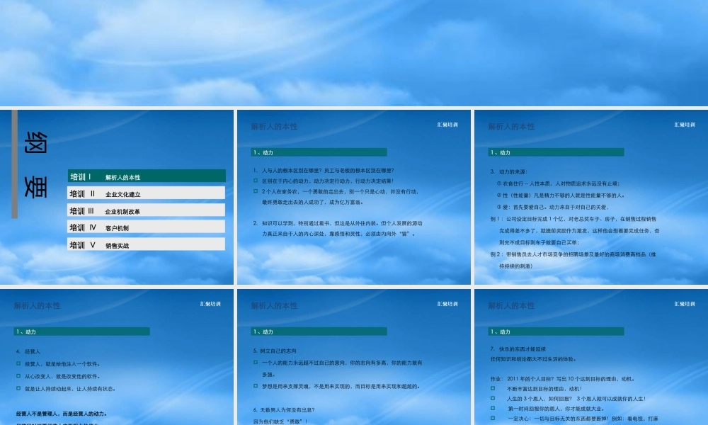Select the 培训 V 销售实战 row
Screen dimensions: 708x425
pyautogui.click(x=147, y=244)
